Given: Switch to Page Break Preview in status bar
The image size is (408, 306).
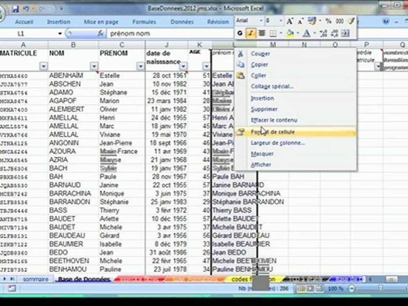Looking at the screenshot, I should (x=319, y=288).
